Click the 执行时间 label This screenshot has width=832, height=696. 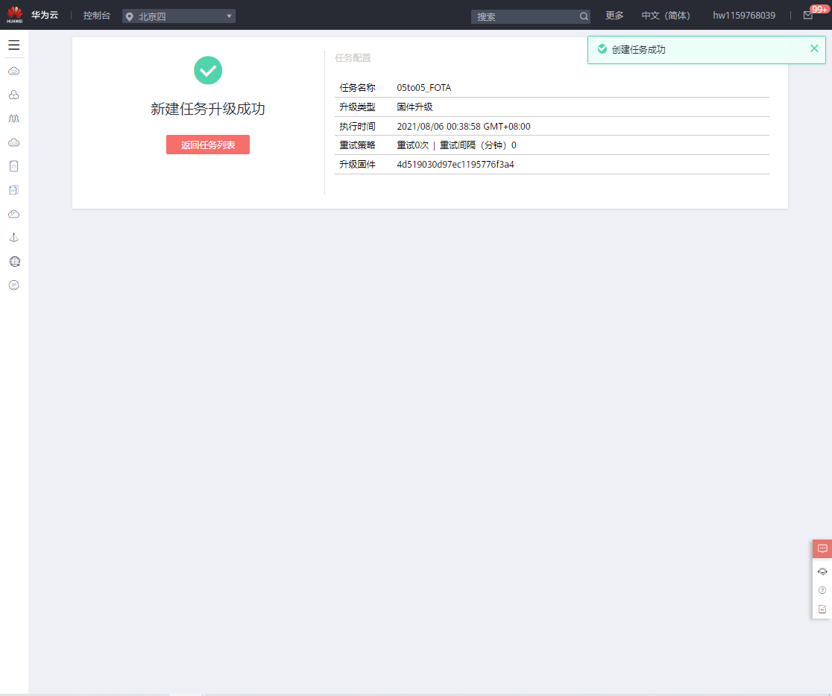point(358,126)
